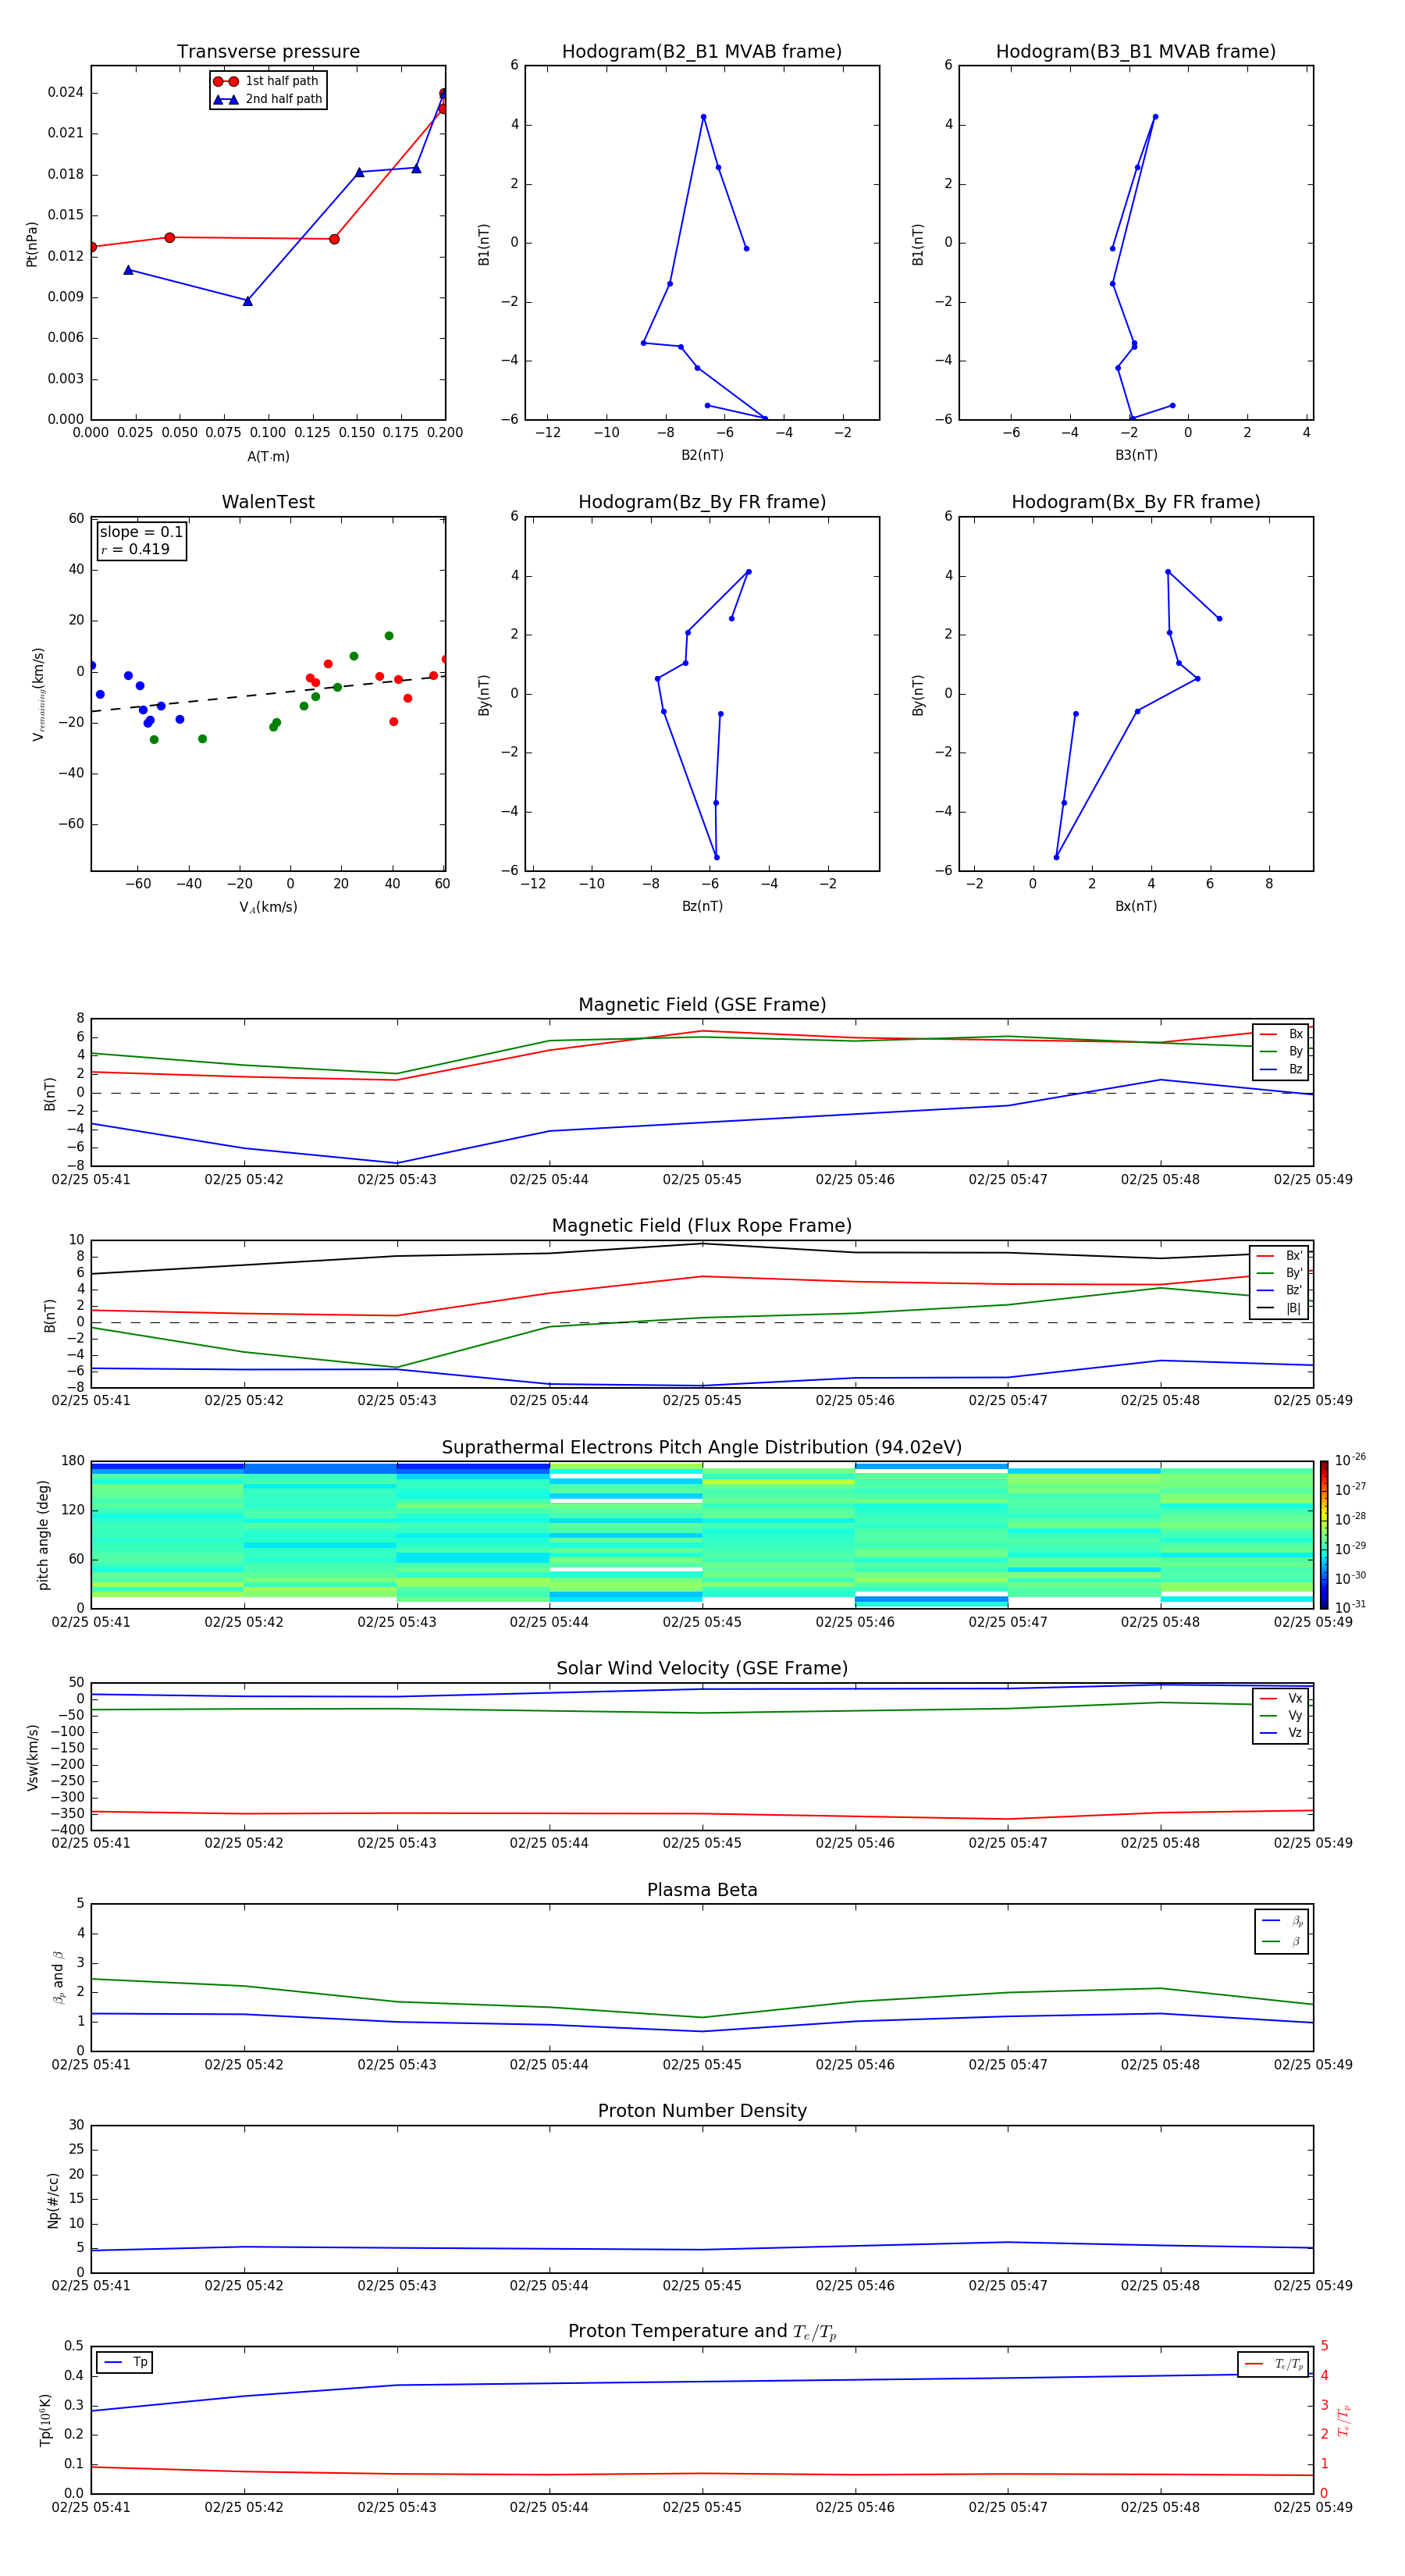Click the "r = 0.419" annotation text
The image size is (1405, 2576).
pyautogui.click(x=135, y=549)
